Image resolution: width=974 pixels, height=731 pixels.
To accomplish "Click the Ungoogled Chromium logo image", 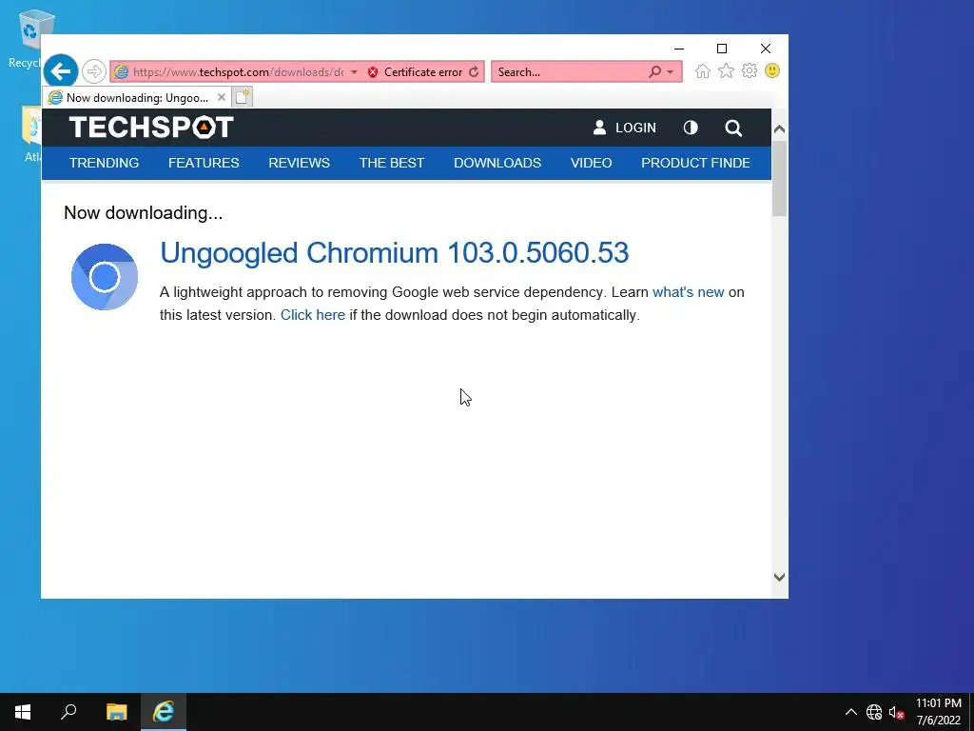I will (x=105, y=277).
